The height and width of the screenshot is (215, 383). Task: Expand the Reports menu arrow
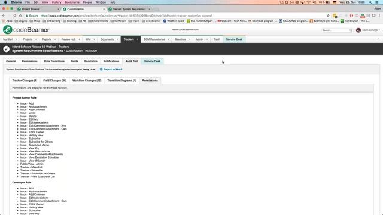coord(55,39)
